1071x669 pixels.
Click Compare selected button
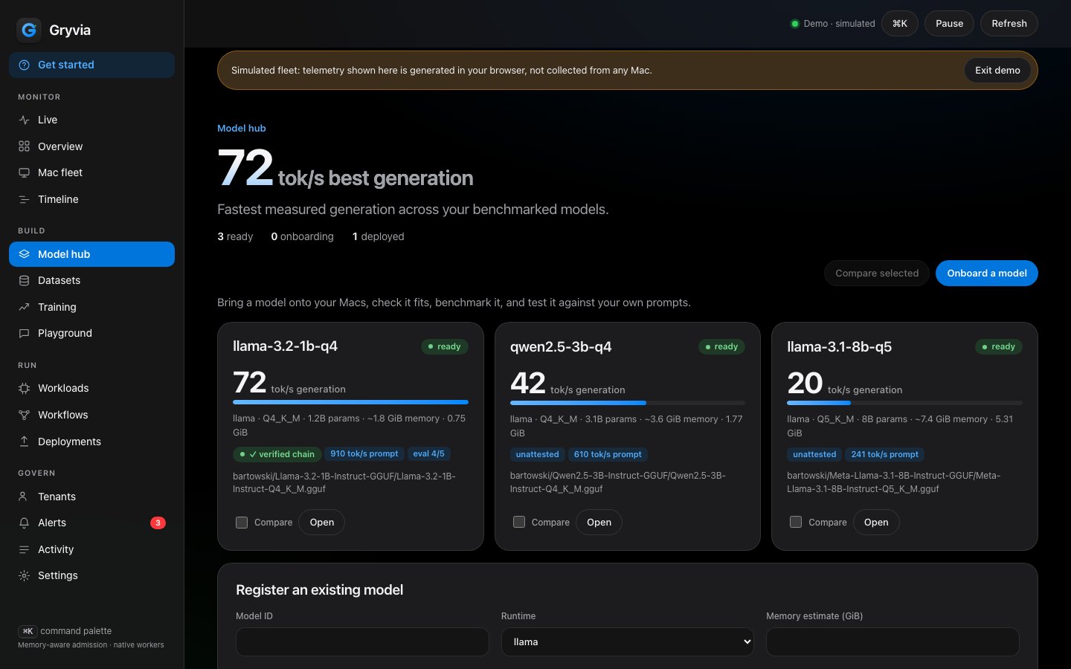pos(877,273)
